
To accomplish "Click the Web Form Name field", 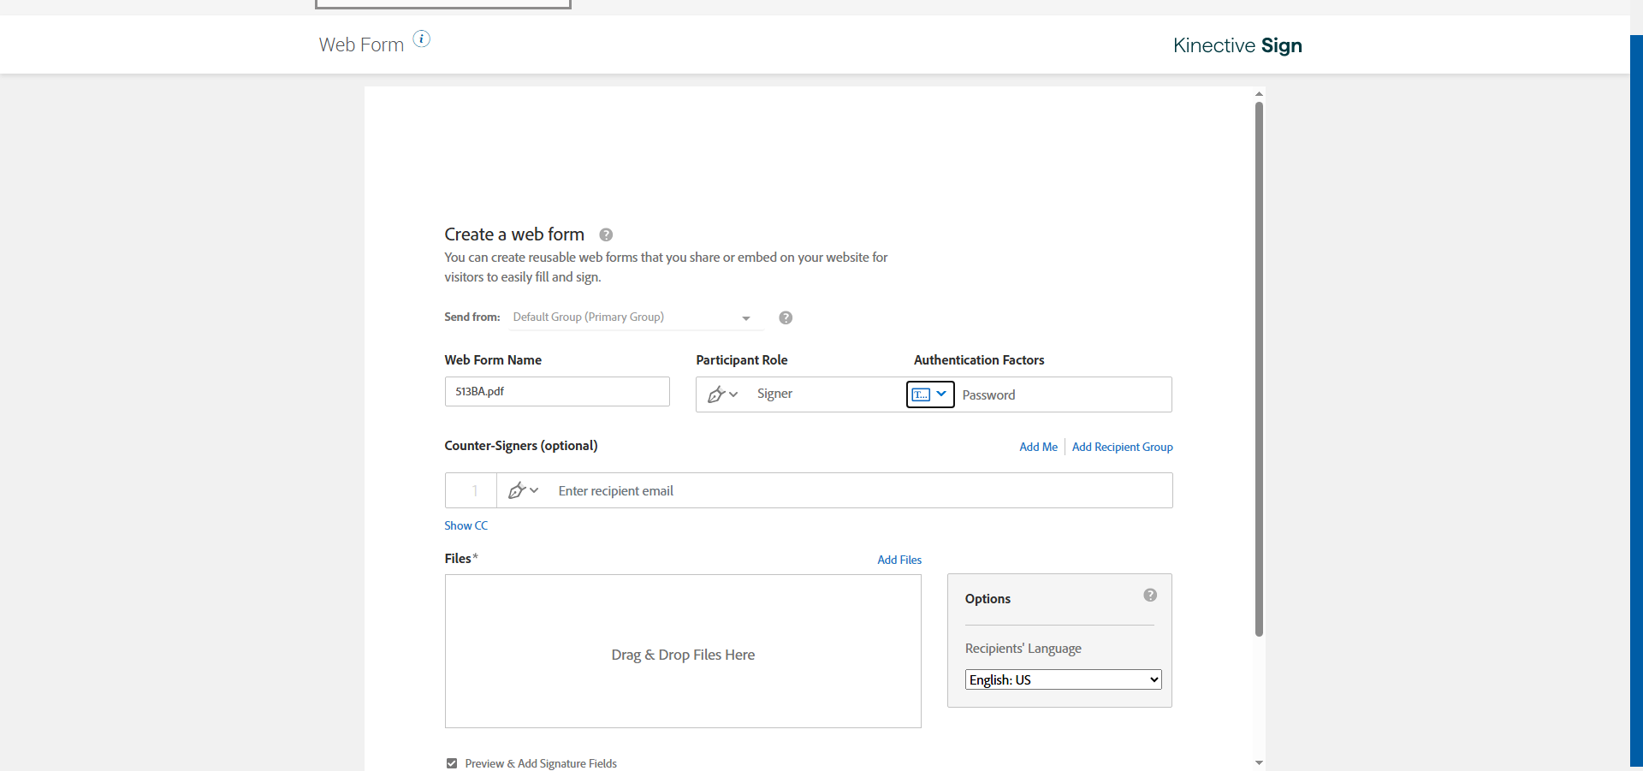I will 557,392.
